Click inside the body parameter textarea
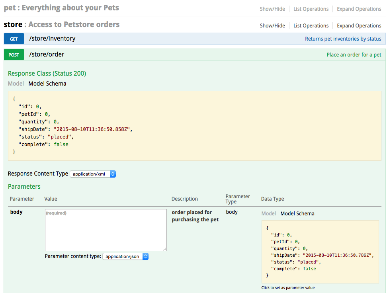This screenshot has height=293, width=389. [x=106, y=230]
